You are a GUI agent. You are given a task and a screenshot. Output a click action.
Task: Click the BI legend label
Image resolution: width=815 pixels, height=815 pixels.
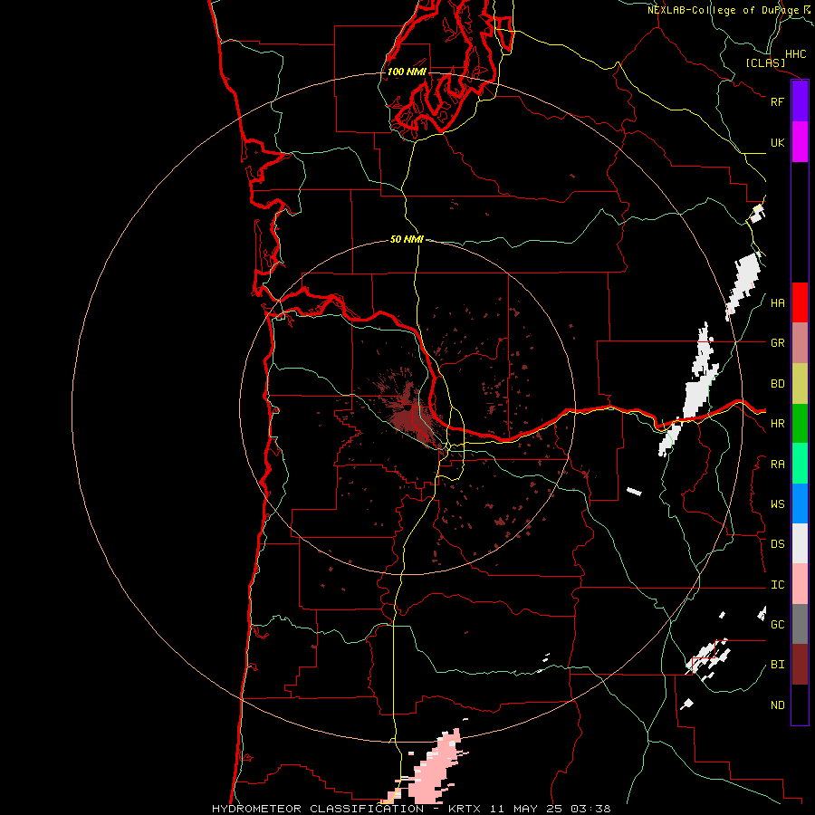pos(777,665)
